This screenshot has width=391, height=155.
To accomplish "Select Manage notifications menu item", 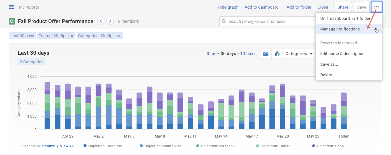I will pyautogui.click(x=340, y=29).
